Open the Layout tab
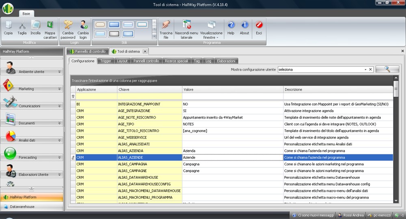 pos(122,61)
